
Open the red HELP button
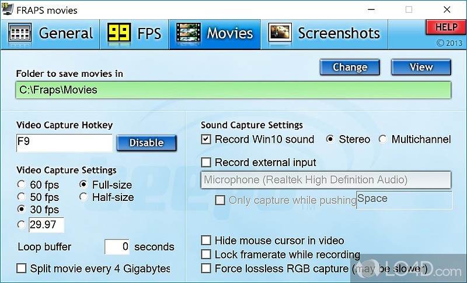[446, 27]
